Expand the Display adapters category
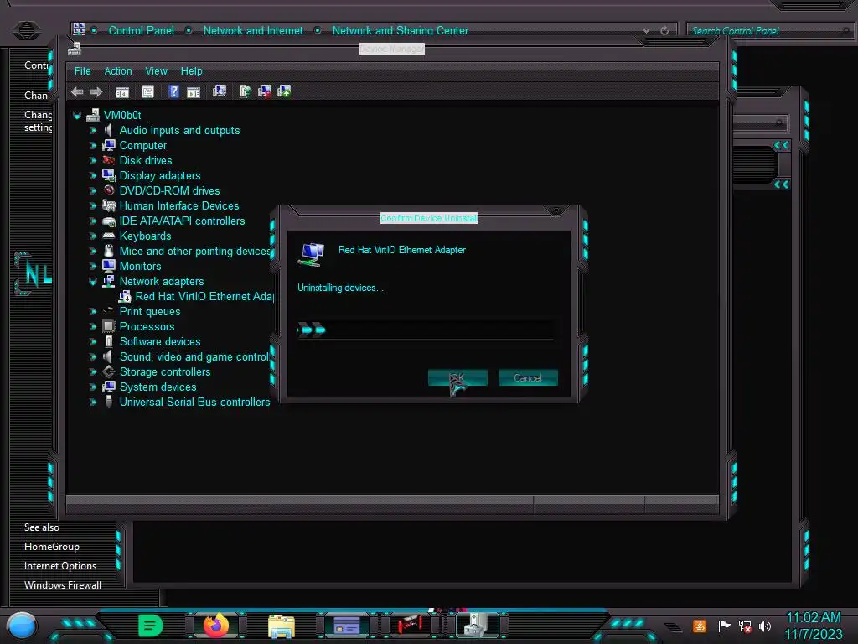Viewport: 858px width, 644px height. tap(92, 176)
